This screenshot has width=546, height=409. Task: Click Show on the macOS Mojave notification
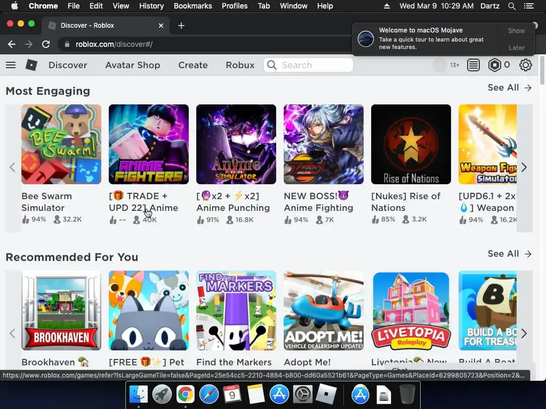click(516, 30)
